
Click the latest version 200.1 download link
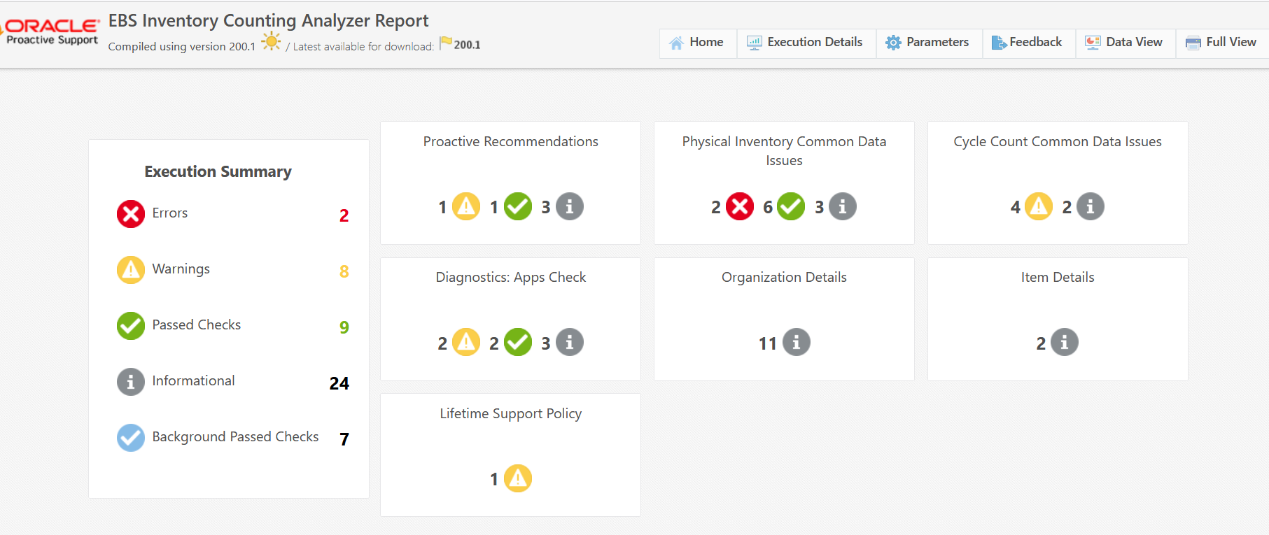coord(467,45)
